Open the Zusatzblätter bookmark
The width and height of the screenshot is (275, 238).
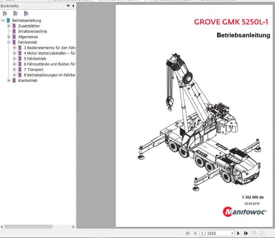[29, 26]
